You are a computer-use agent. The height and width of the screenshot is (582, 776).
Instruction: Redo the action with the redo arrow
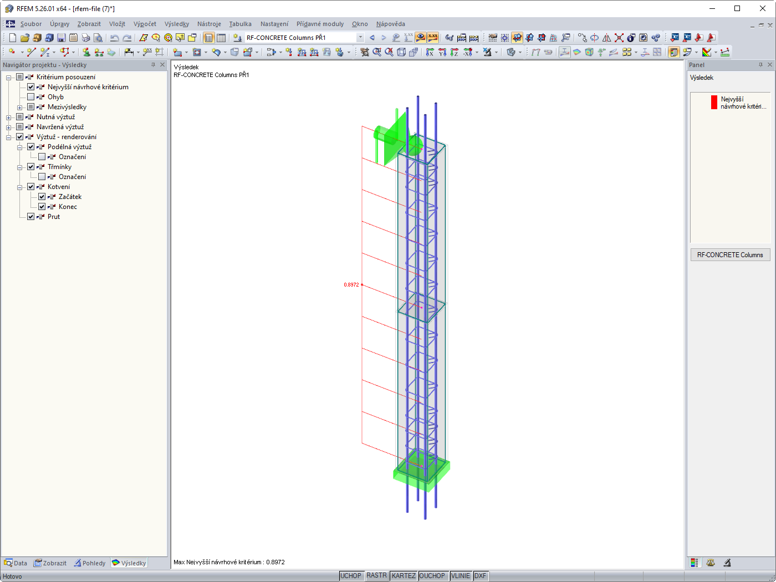point(127,38)
